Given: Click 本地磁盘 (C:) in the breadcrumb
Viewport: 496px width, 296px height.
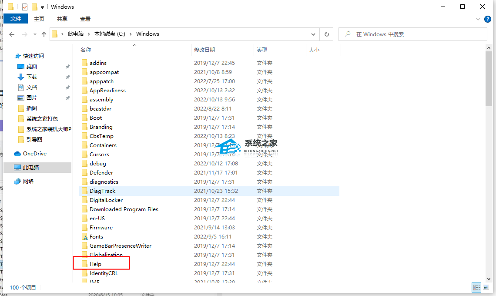Looking at the screenshot, I should (110, 34).
